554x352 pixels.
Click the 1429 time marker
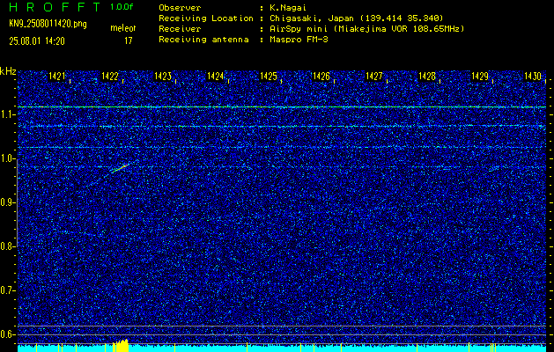click(480, 76)
